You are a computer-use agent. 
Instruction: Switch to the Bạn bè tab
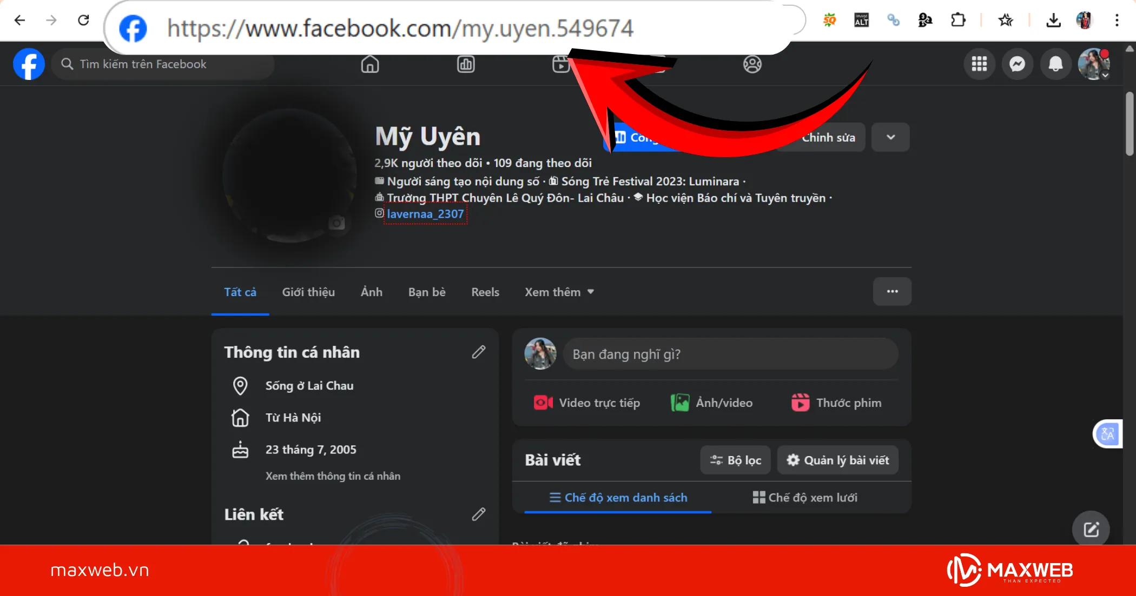[427, 292]
